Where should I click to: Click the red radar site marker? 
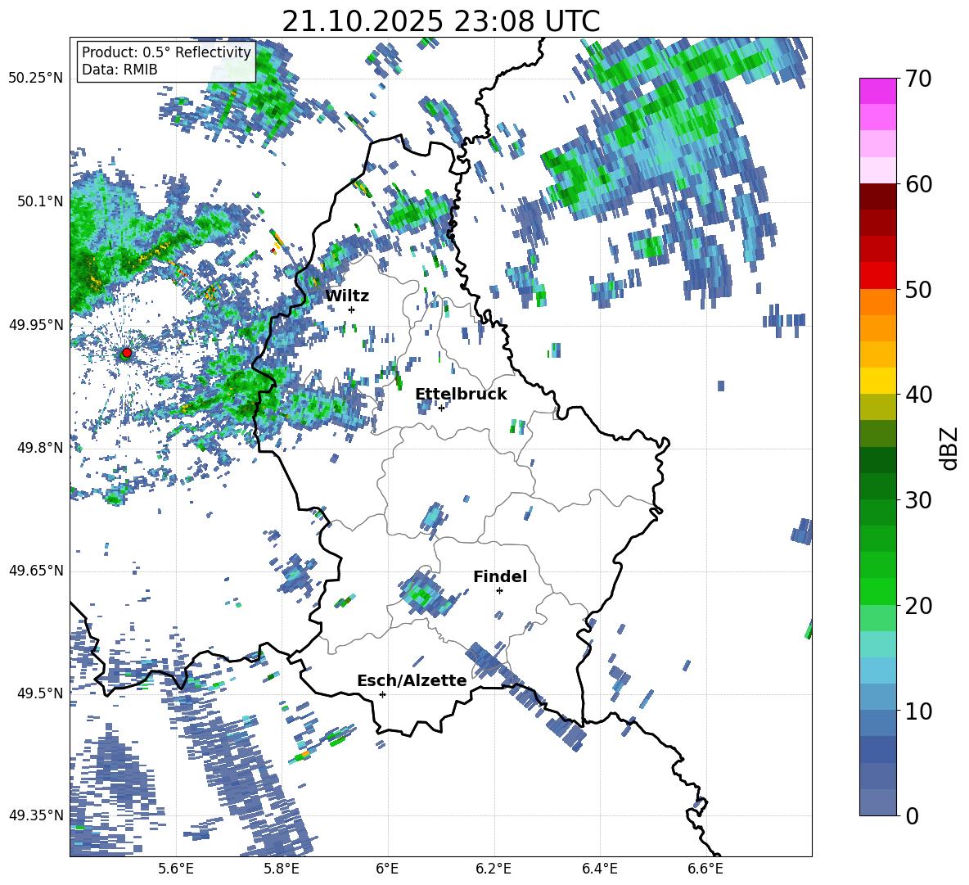click(x=127, y=352)
